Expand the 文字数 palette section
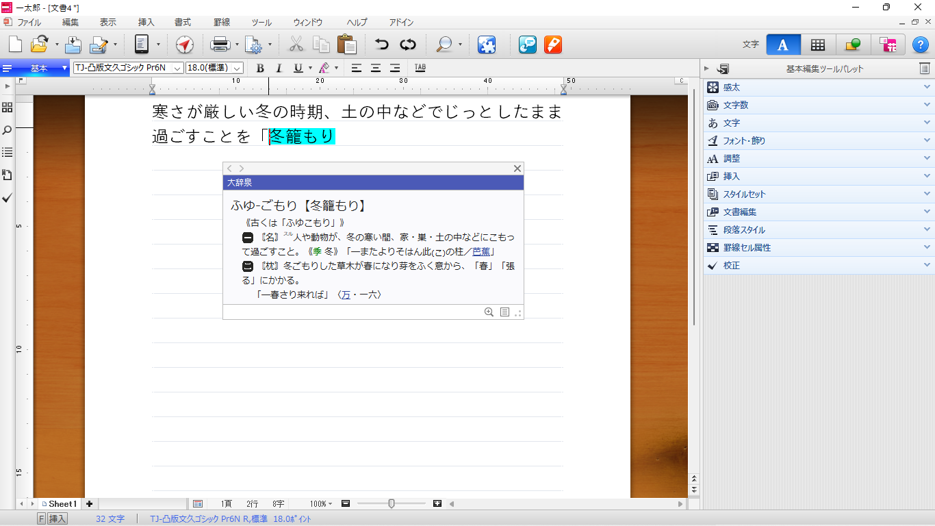This screenshot has width=935, height=526. (x=819, y=105)
